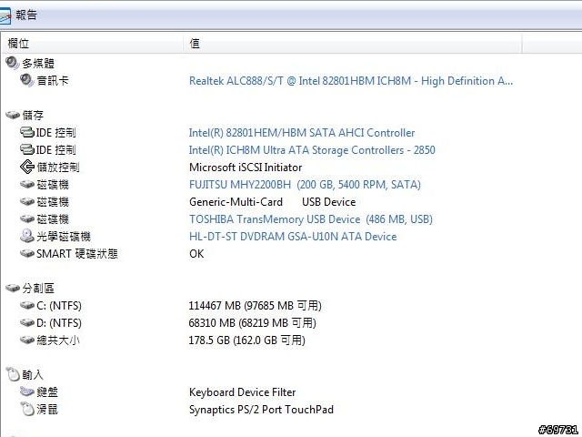Click the 值 column header
Image resolution: width=582 pixels, height=437 pixels.
point(352,44)
